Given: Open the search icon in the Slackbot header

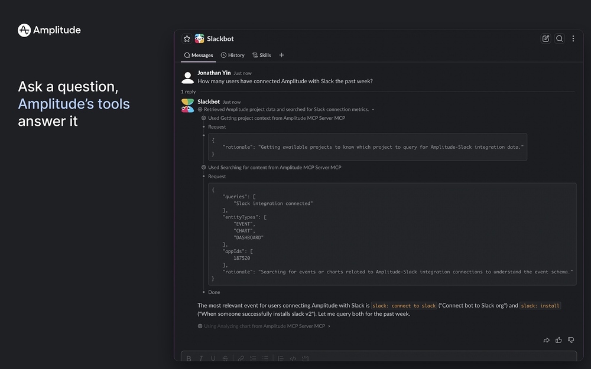Looking at the screenshot, I should [x=559, y=38].
